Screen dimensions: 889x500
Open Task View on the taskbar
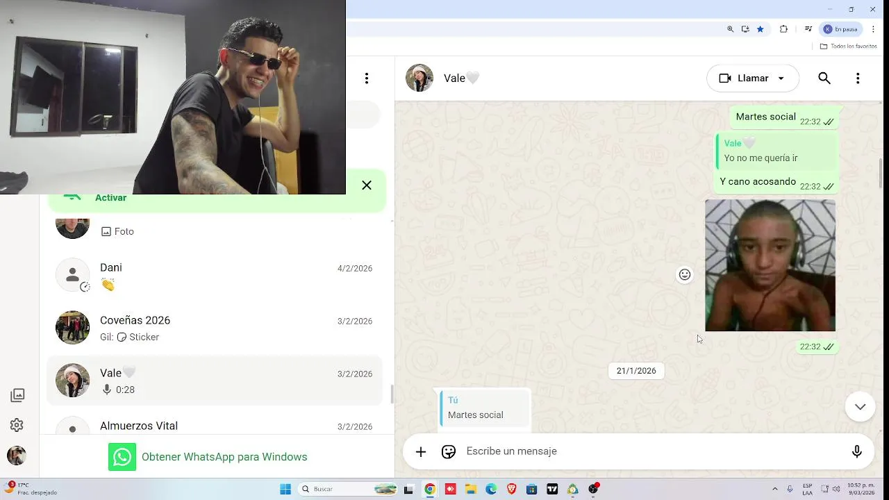click(x=408, y=489)
